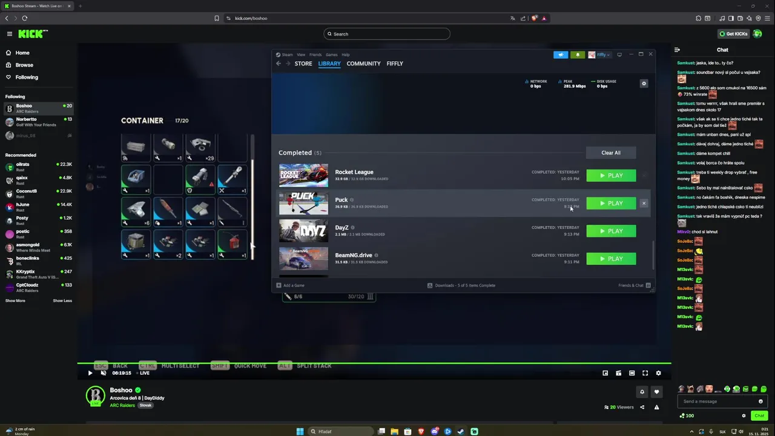
Task: Open picture-in-picture from player controls
Action: (605, 373)
